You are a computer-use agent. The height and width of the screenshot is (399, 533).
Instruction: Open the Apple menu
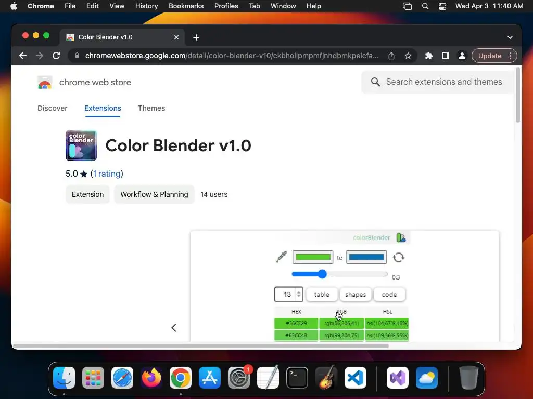14,6
